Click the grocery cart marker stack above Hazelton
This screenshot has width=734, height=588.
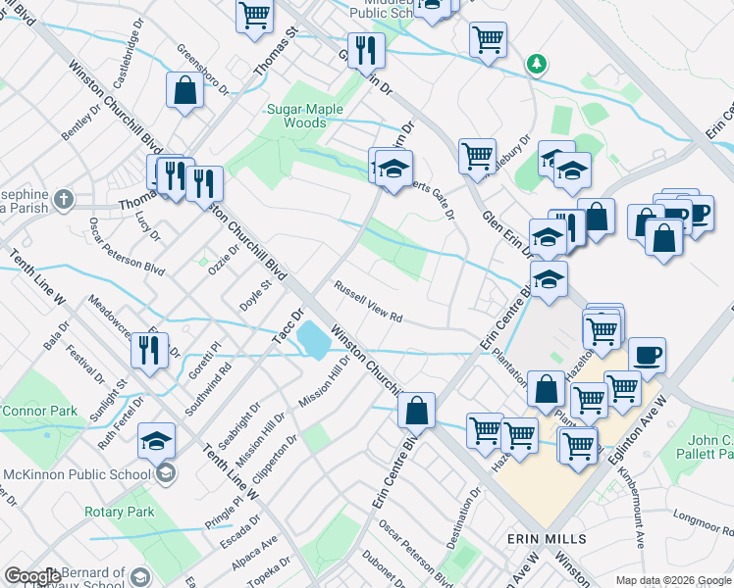tap(602, 334)
